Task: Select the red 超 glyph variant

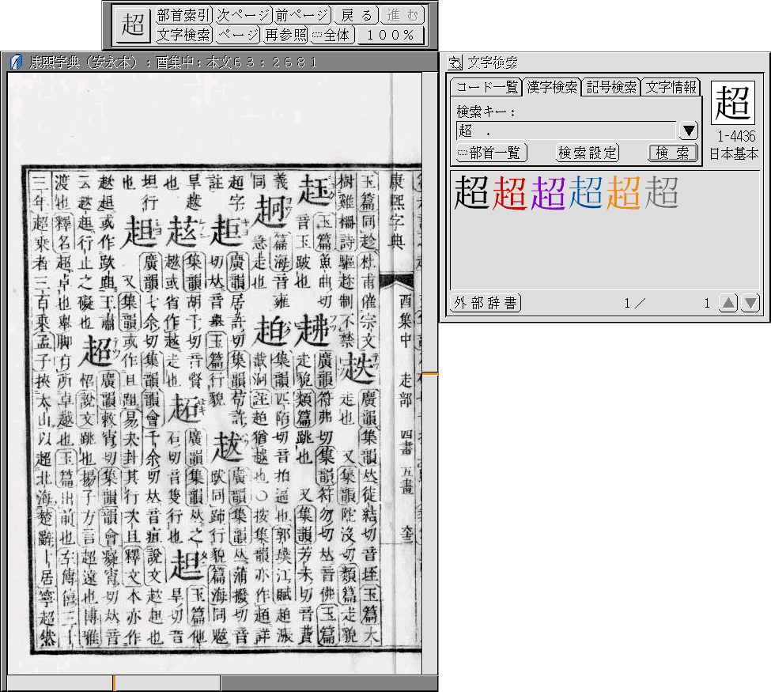Action: click(x=509, y=193)
